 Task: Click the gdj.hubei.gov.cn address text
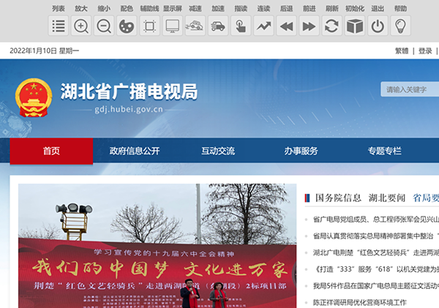point(129,109)
